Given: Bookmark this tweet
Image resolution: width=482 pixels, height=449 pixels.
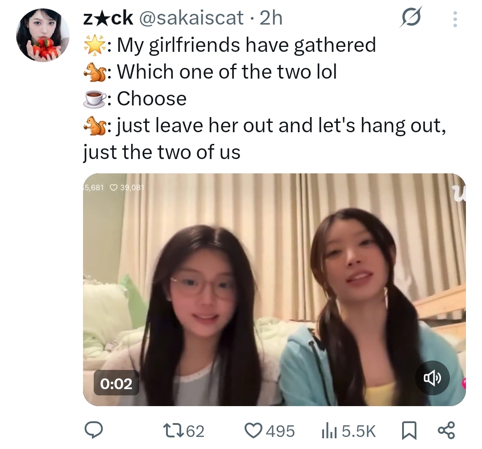Looking at the screenshot, I should (409, 431).
